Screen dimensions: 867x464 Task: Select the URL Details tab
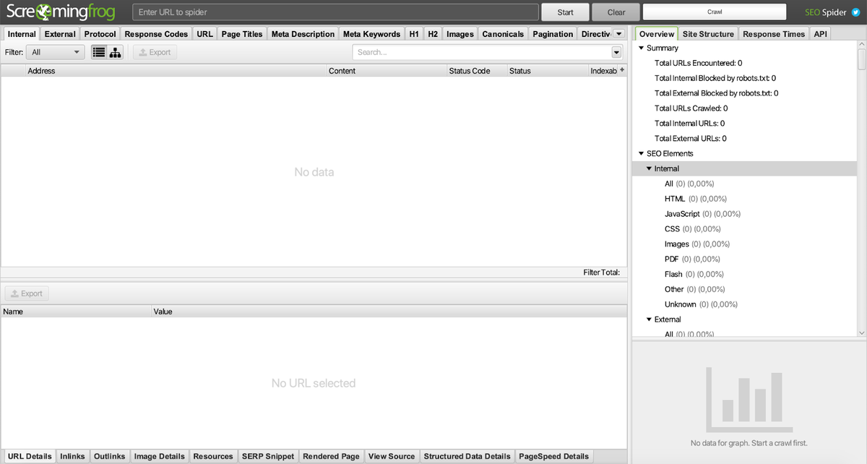tap(30, 456)
